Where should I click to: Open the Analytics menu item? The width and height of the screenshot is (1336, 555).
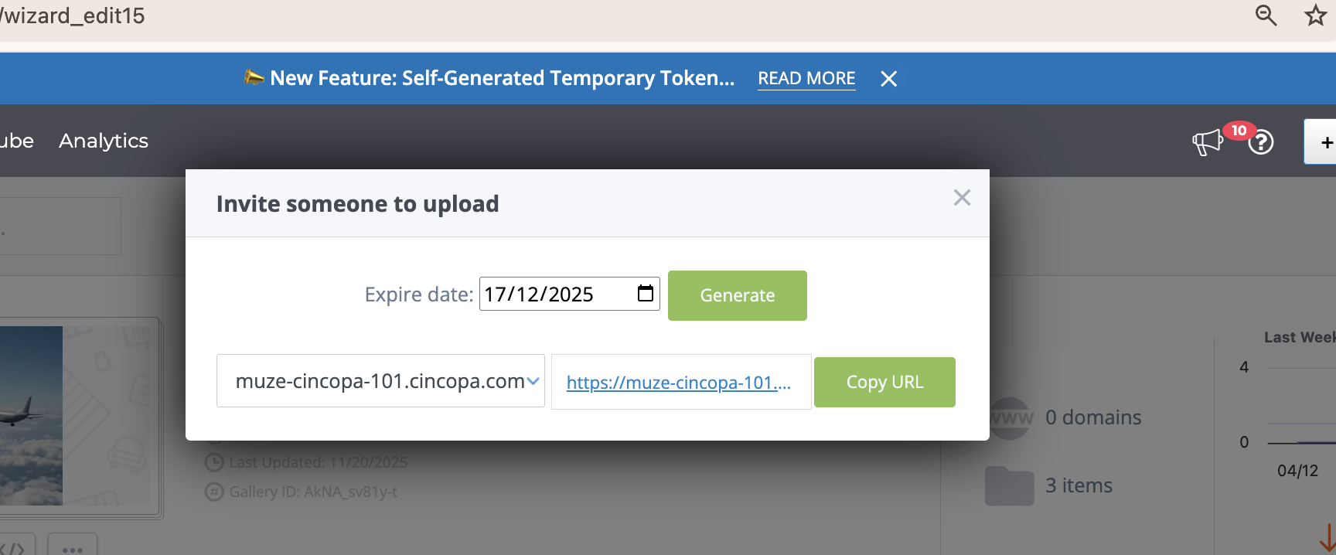pos(104,141)
